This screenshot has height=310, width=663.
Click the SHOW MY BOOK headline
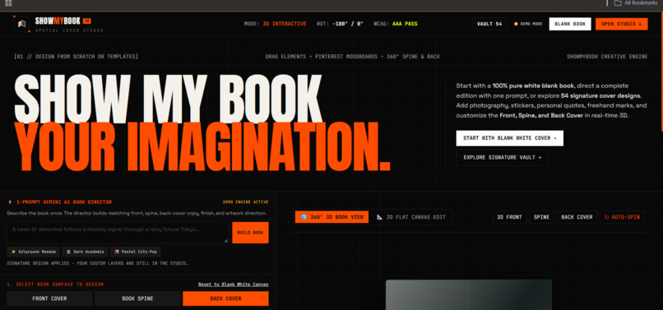pyautogui.click(x=169, y=99)
